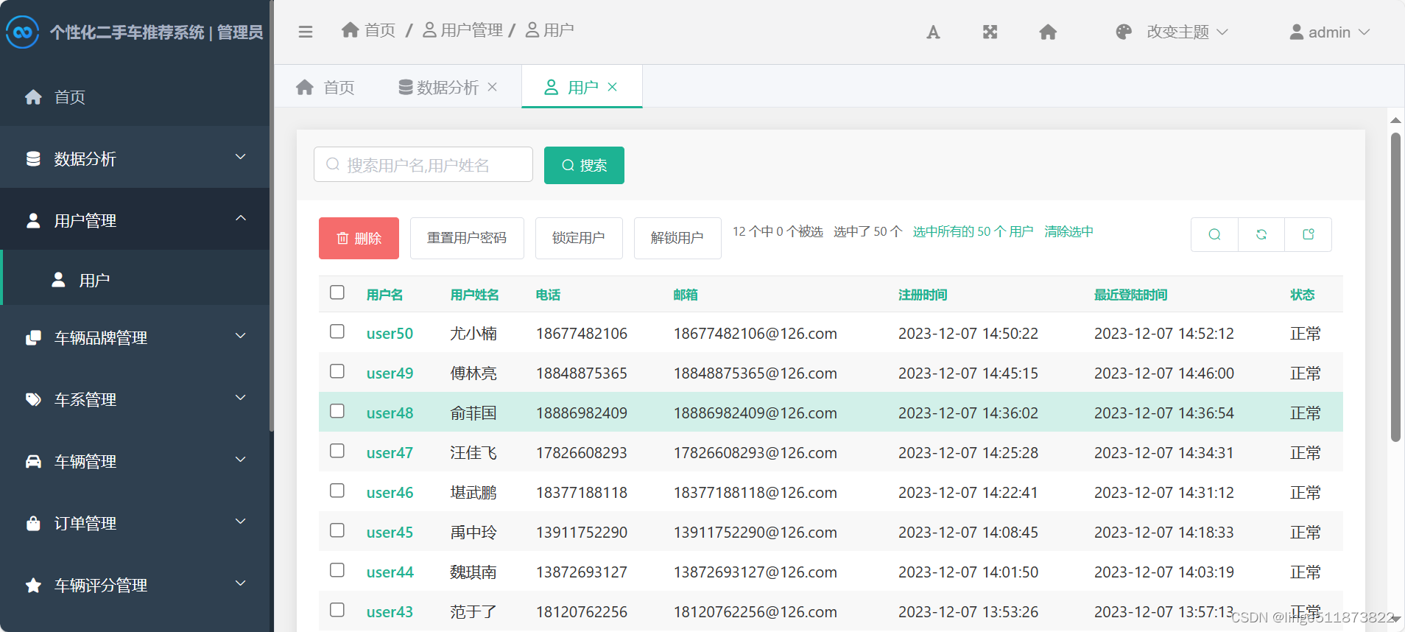Open the user50 username link
The height and width of the screenshot is (632, 1405).
tap(390, 333)
